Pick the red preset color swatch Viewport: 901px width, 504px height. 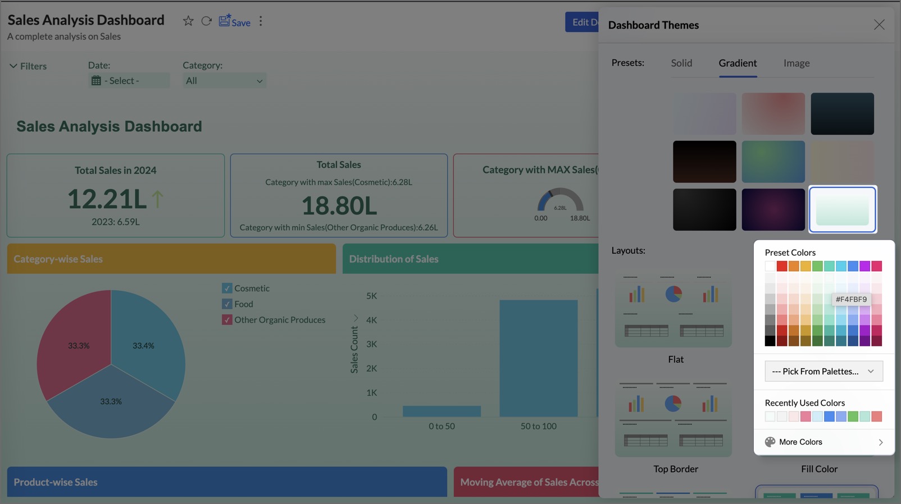pyautogui.click(x=782, y=266)
